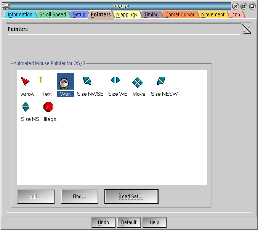Open the Mappings tab
This screenshot has width=258, height=230.
click(x=127, y=14)
